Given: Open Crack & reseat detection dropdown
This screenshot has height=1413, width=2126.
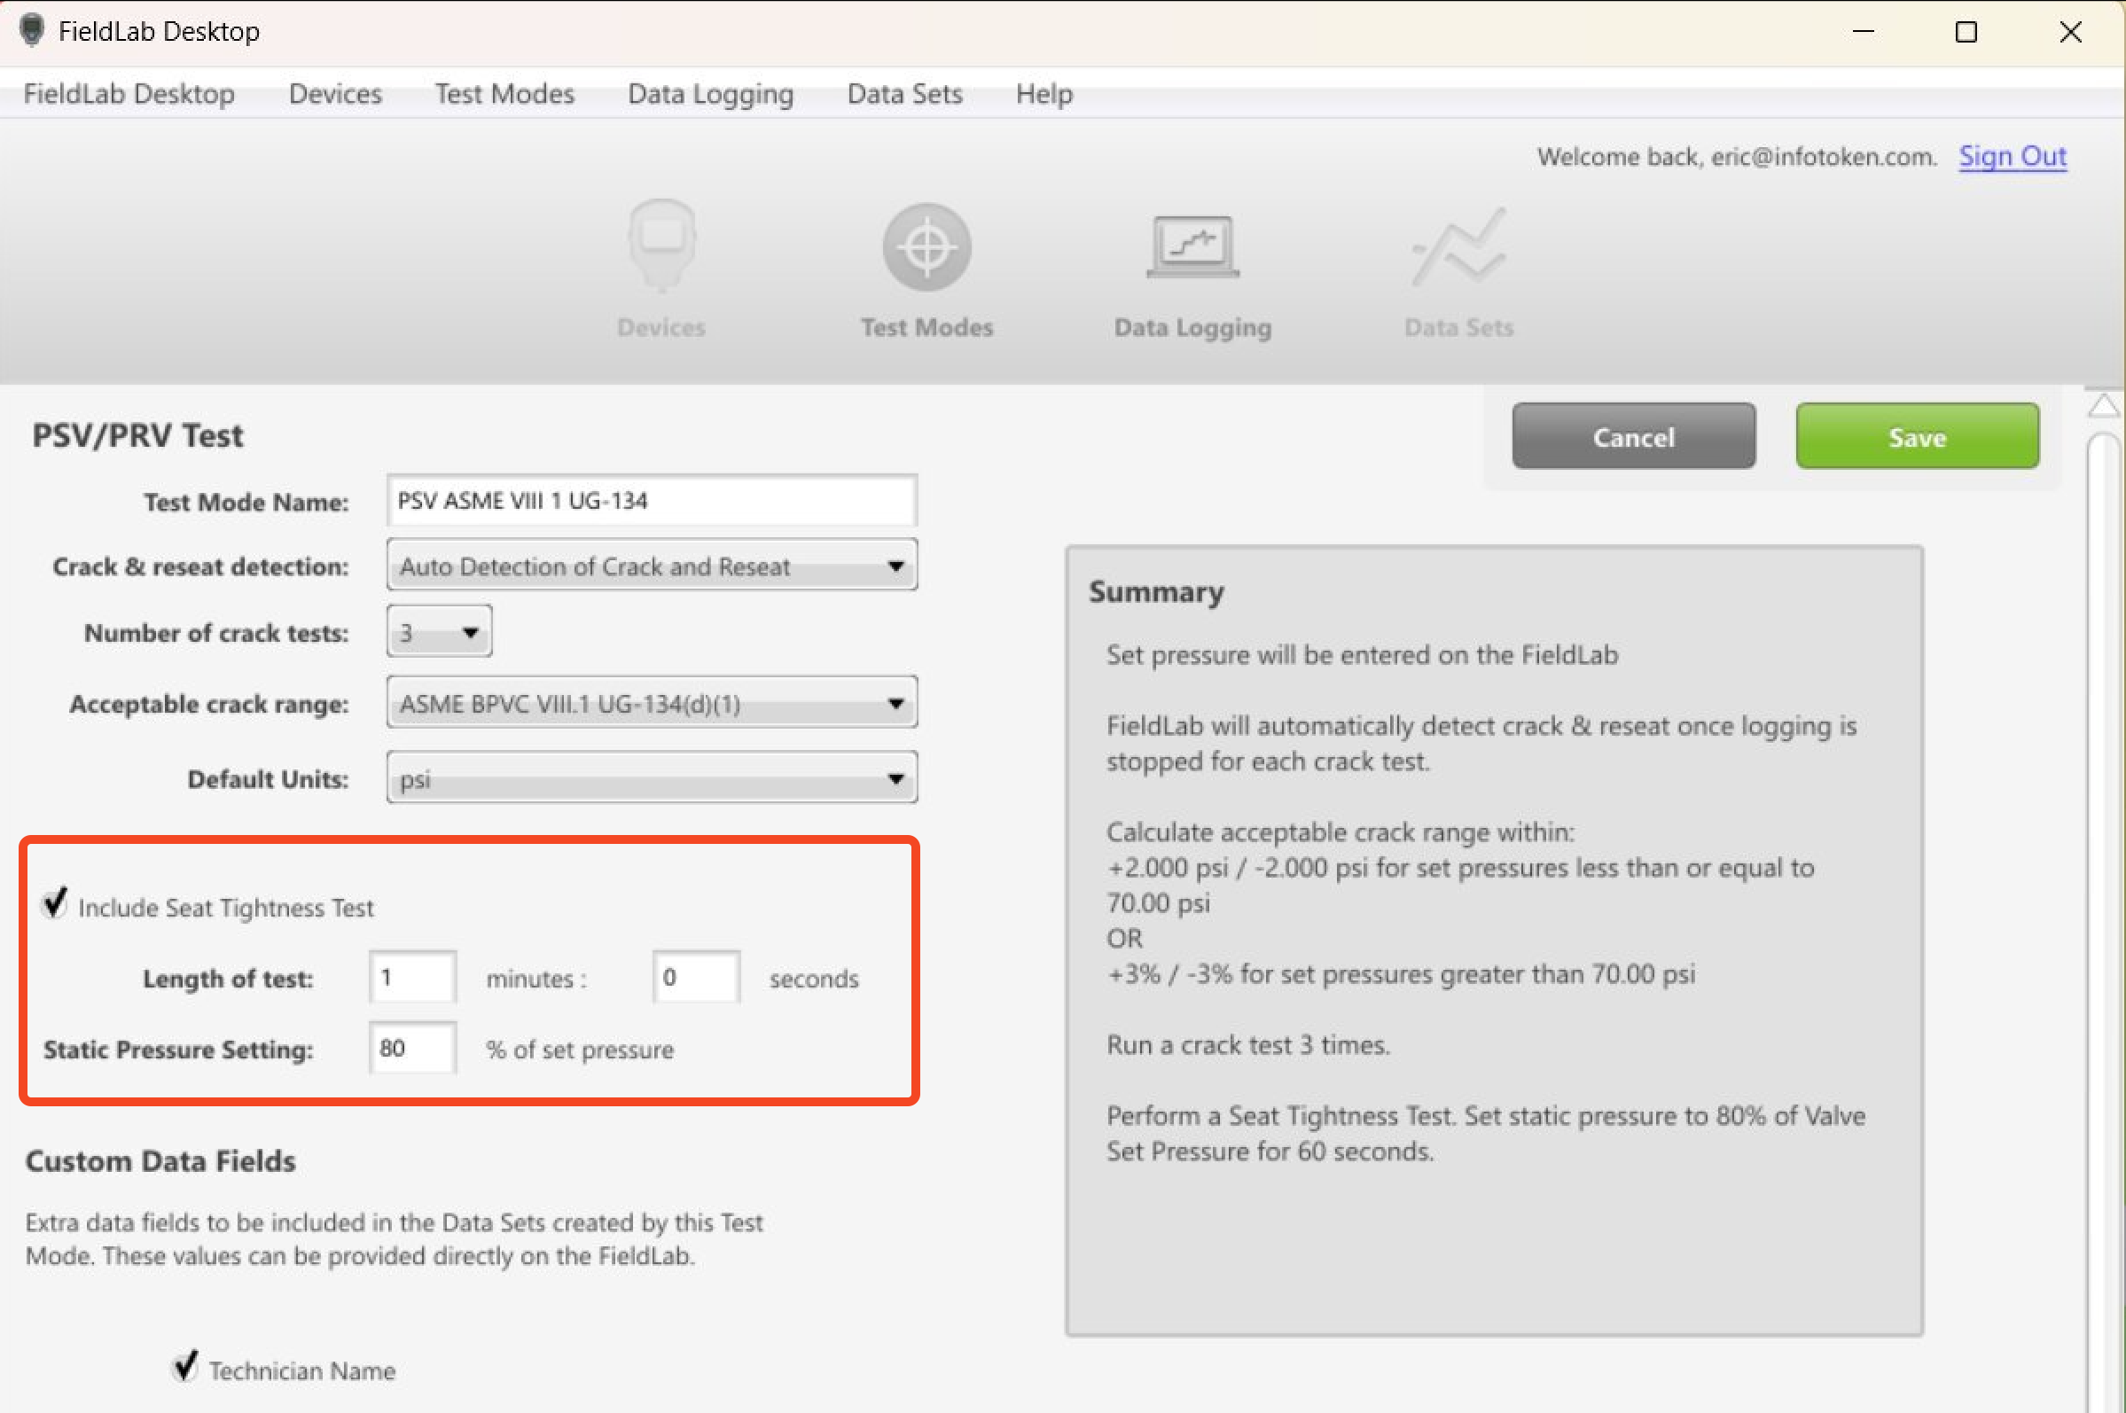Looking at the screenshot, I should pyautogui.click(x=652, y=565).
